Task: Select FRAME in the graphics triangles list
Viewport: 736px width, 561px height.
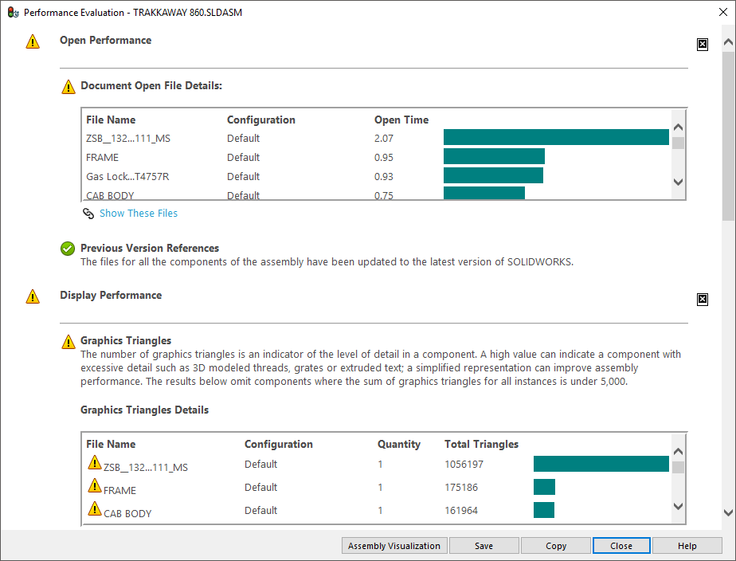Action: pos(119,491)
